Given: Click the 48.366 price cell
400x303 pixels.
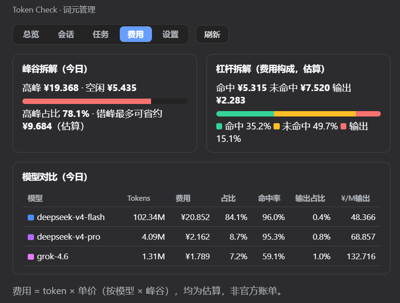Looking at the screenshot, I should pyautogui.click(x=363, y=217).
